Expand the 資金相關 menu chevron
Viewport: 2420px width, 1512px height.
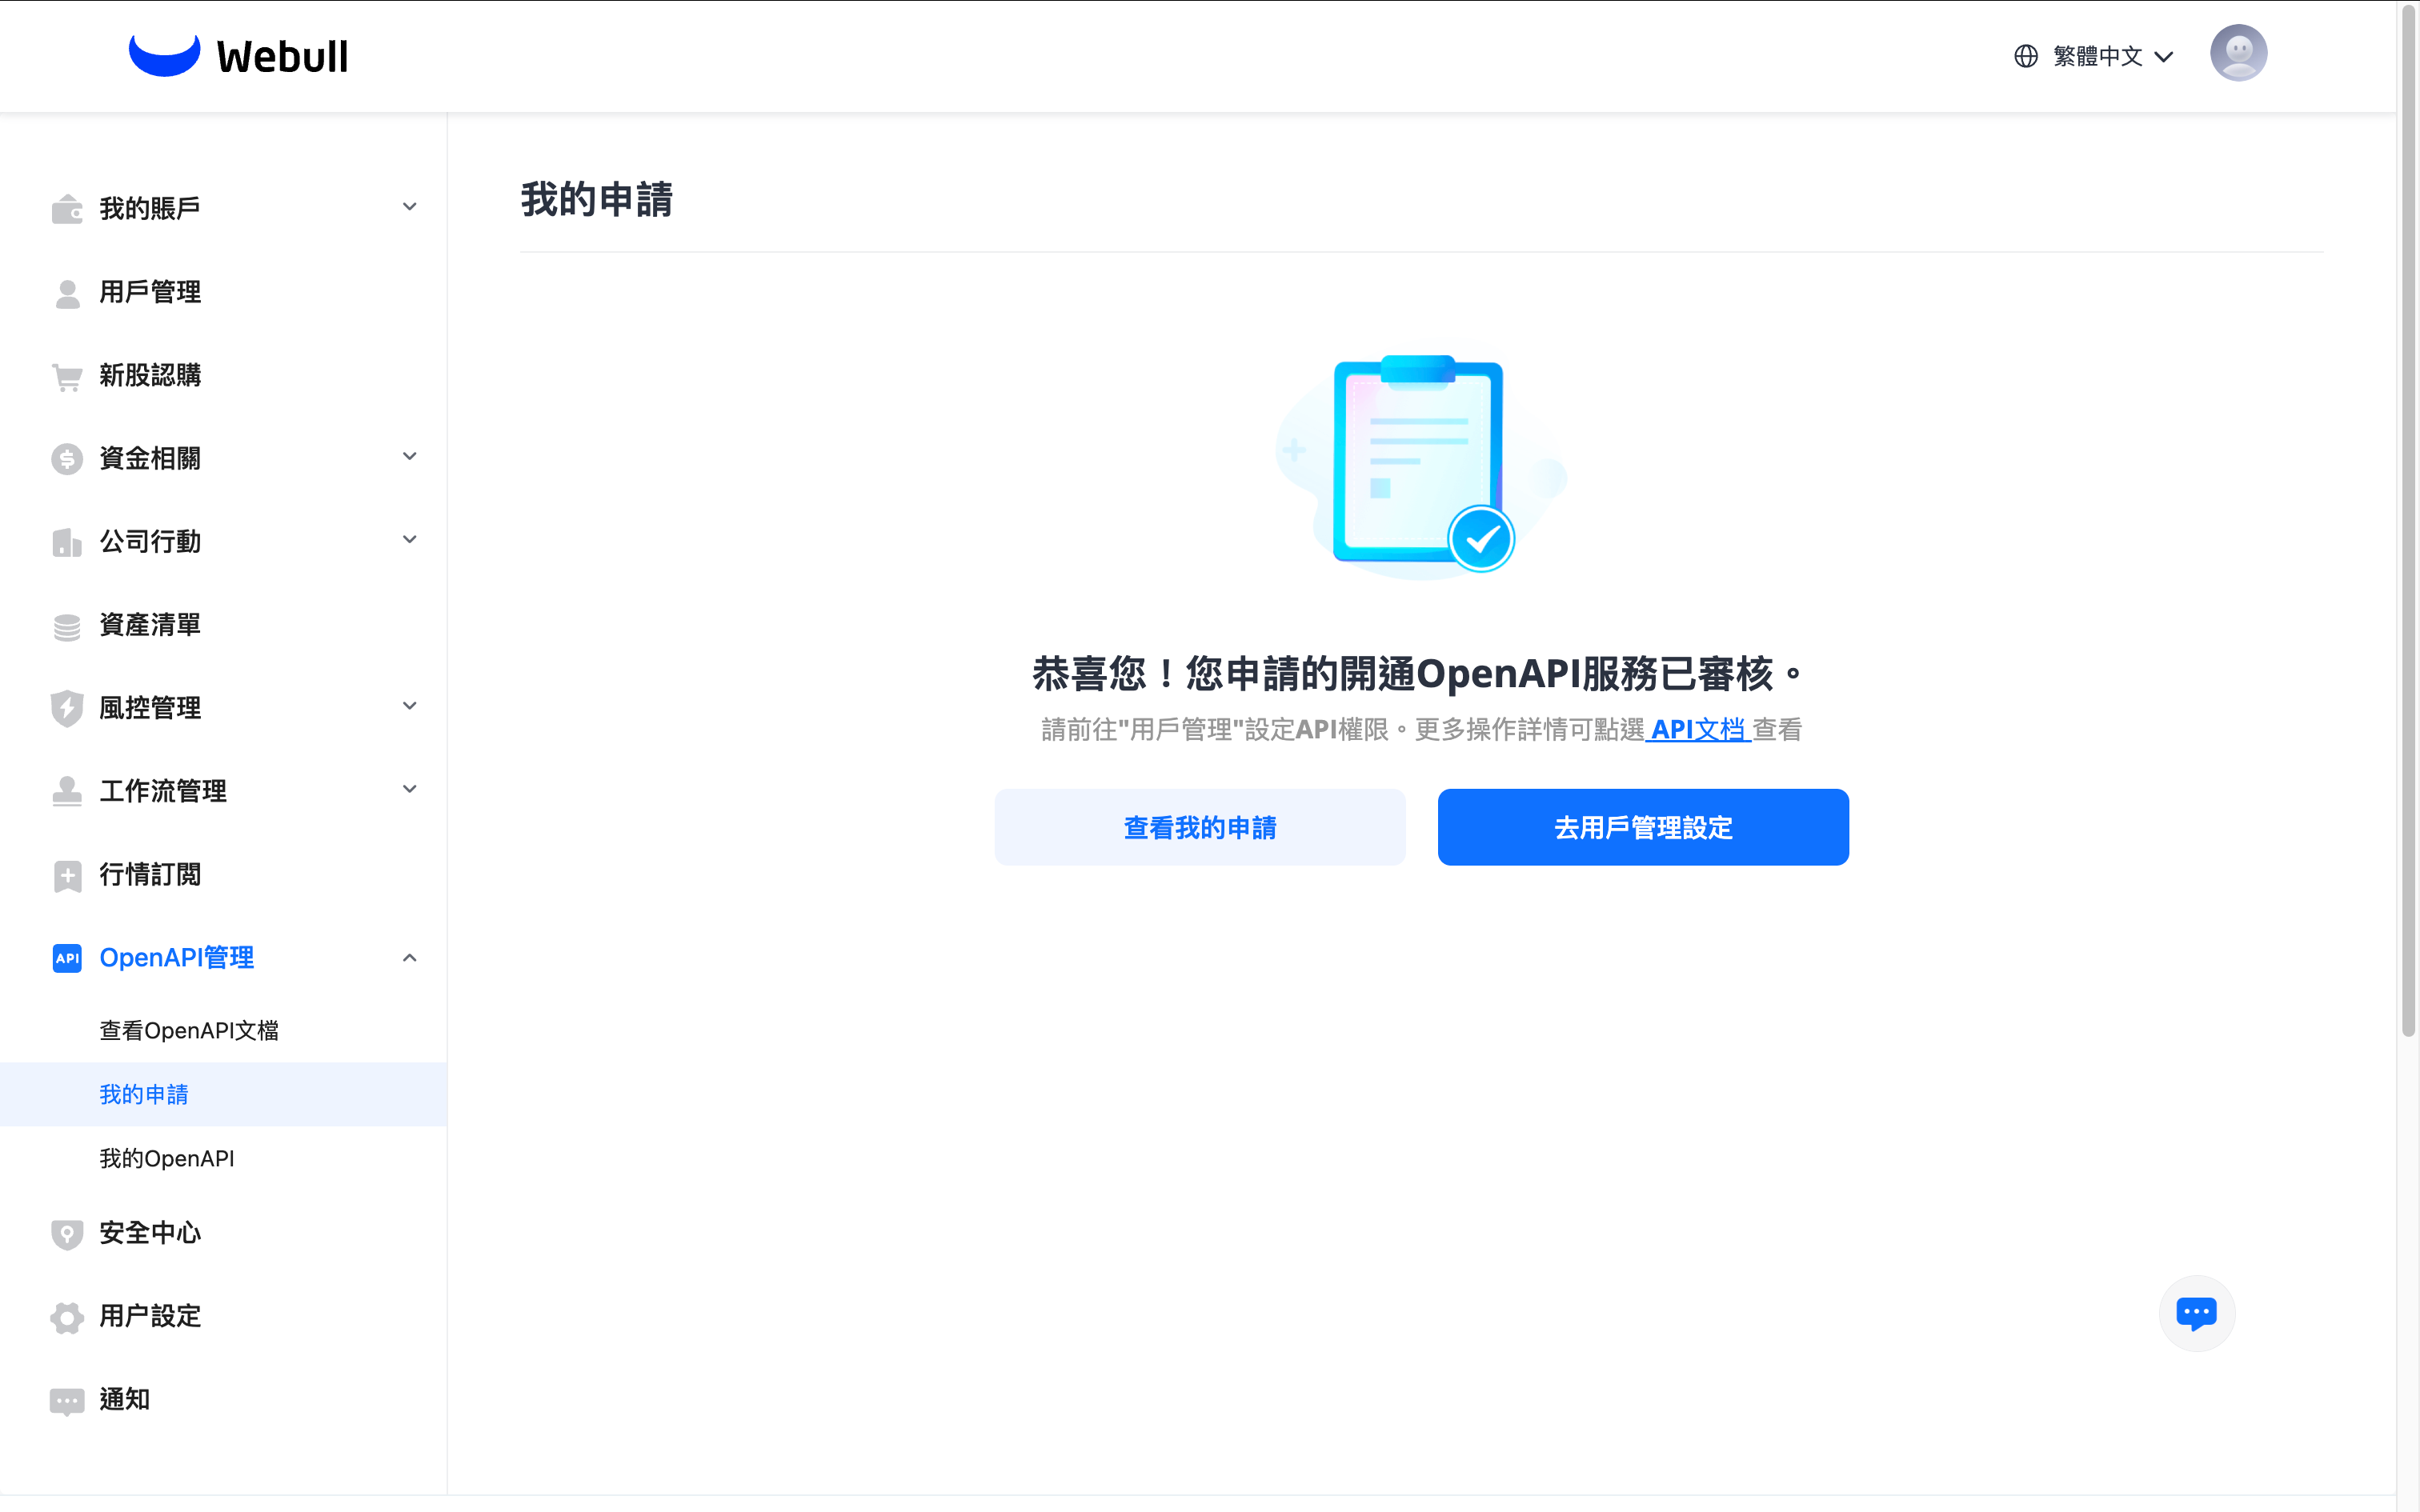click(x=409, y=457)
